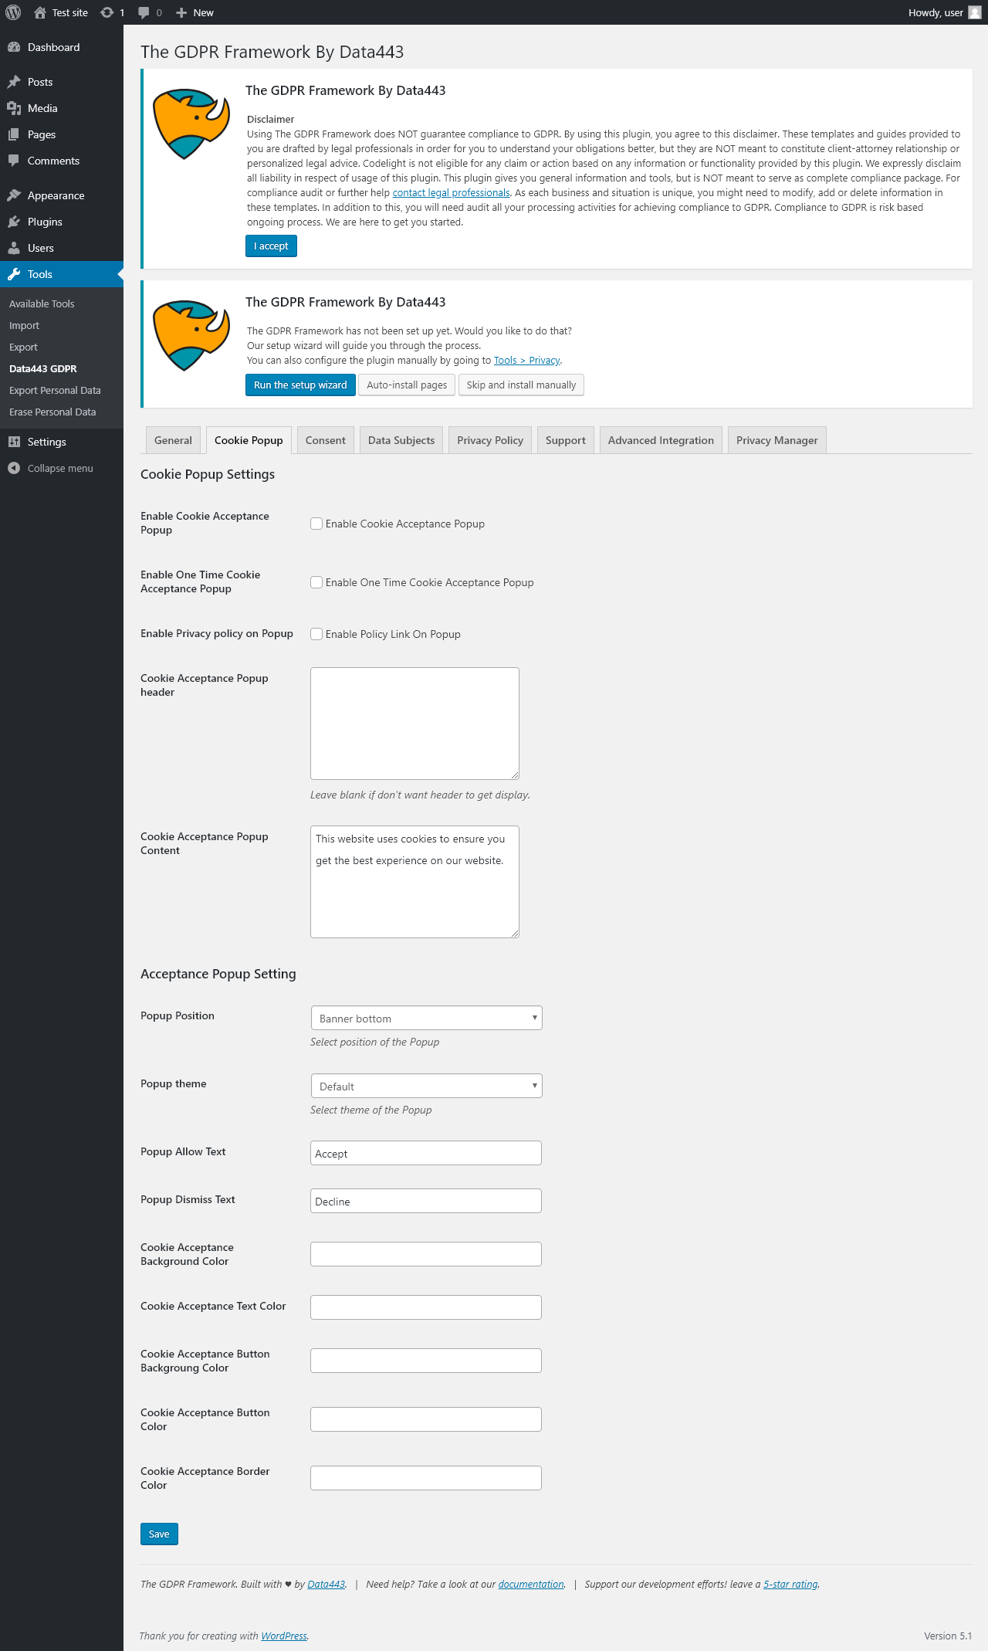
Task: Click the WordPress logo icon
Action: pos(13,12)
